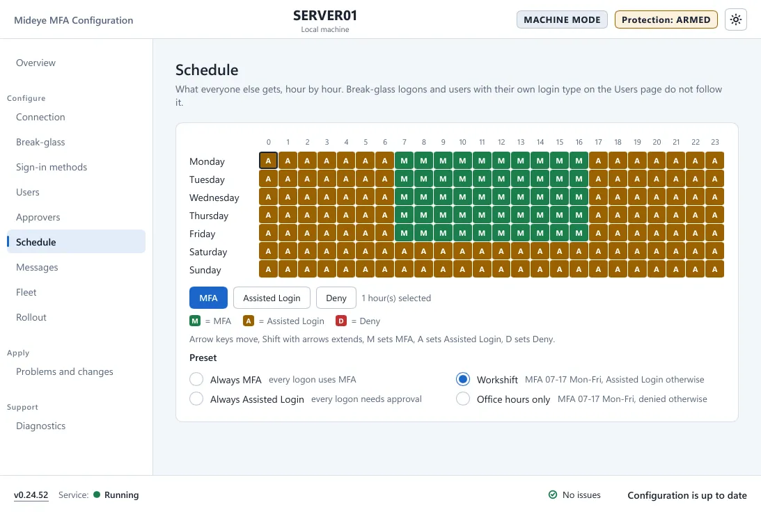Screen dimensions: 761x514
Task: Select the Sunday hour 0 cell
Action: (268, 269)
